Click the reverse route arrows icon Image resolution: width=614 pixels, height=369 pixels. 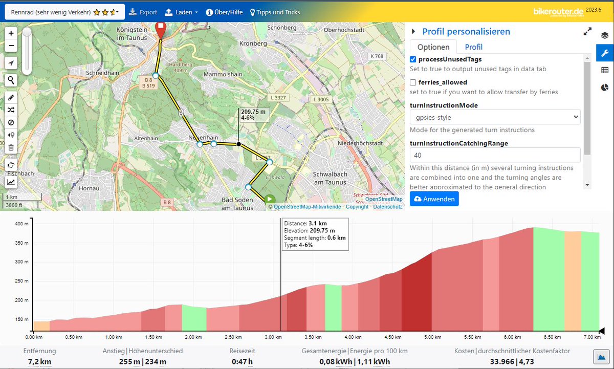click(x=11, y=110)
